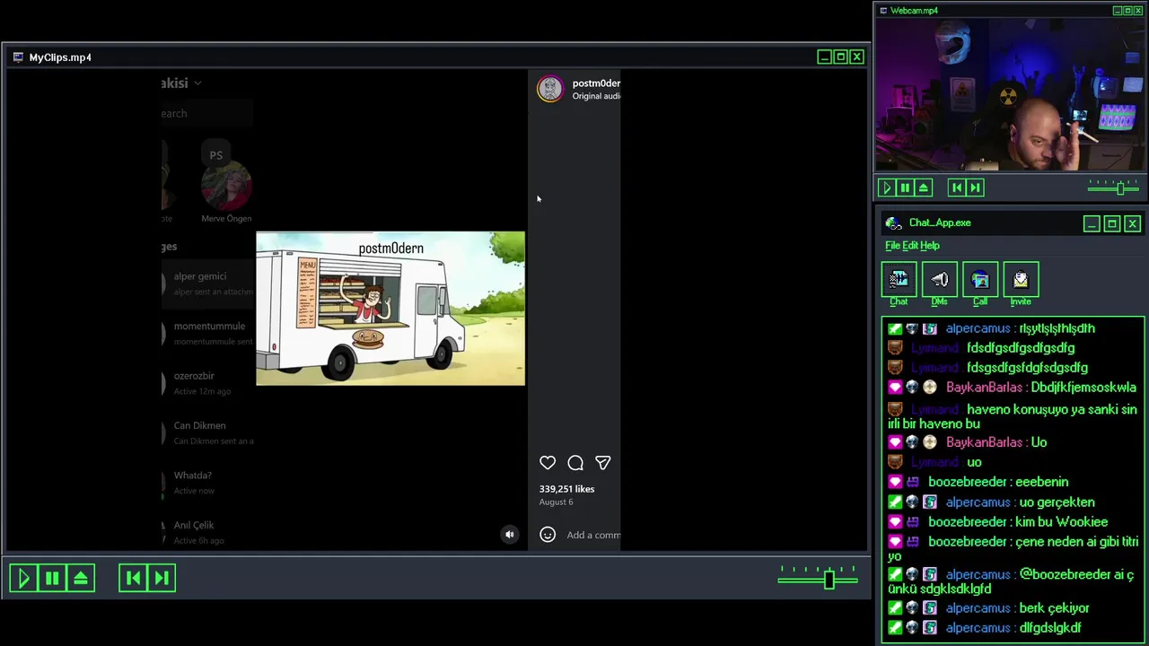Click the August 6 post date
This screenshot has width=1149, height=646.
pos(556,502)
